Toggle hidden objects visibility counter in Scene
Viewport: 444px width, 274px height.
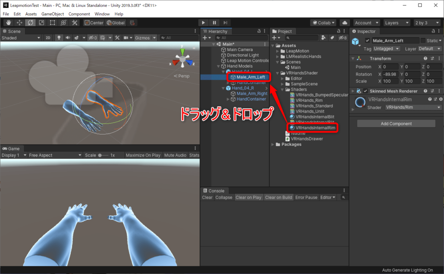[93, 38]
